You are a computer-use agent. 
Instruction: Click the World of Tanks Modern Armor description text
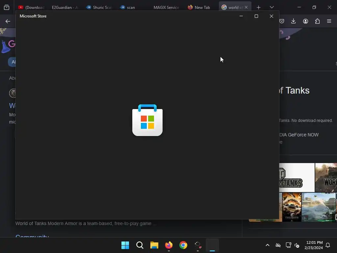click(86, 224)
